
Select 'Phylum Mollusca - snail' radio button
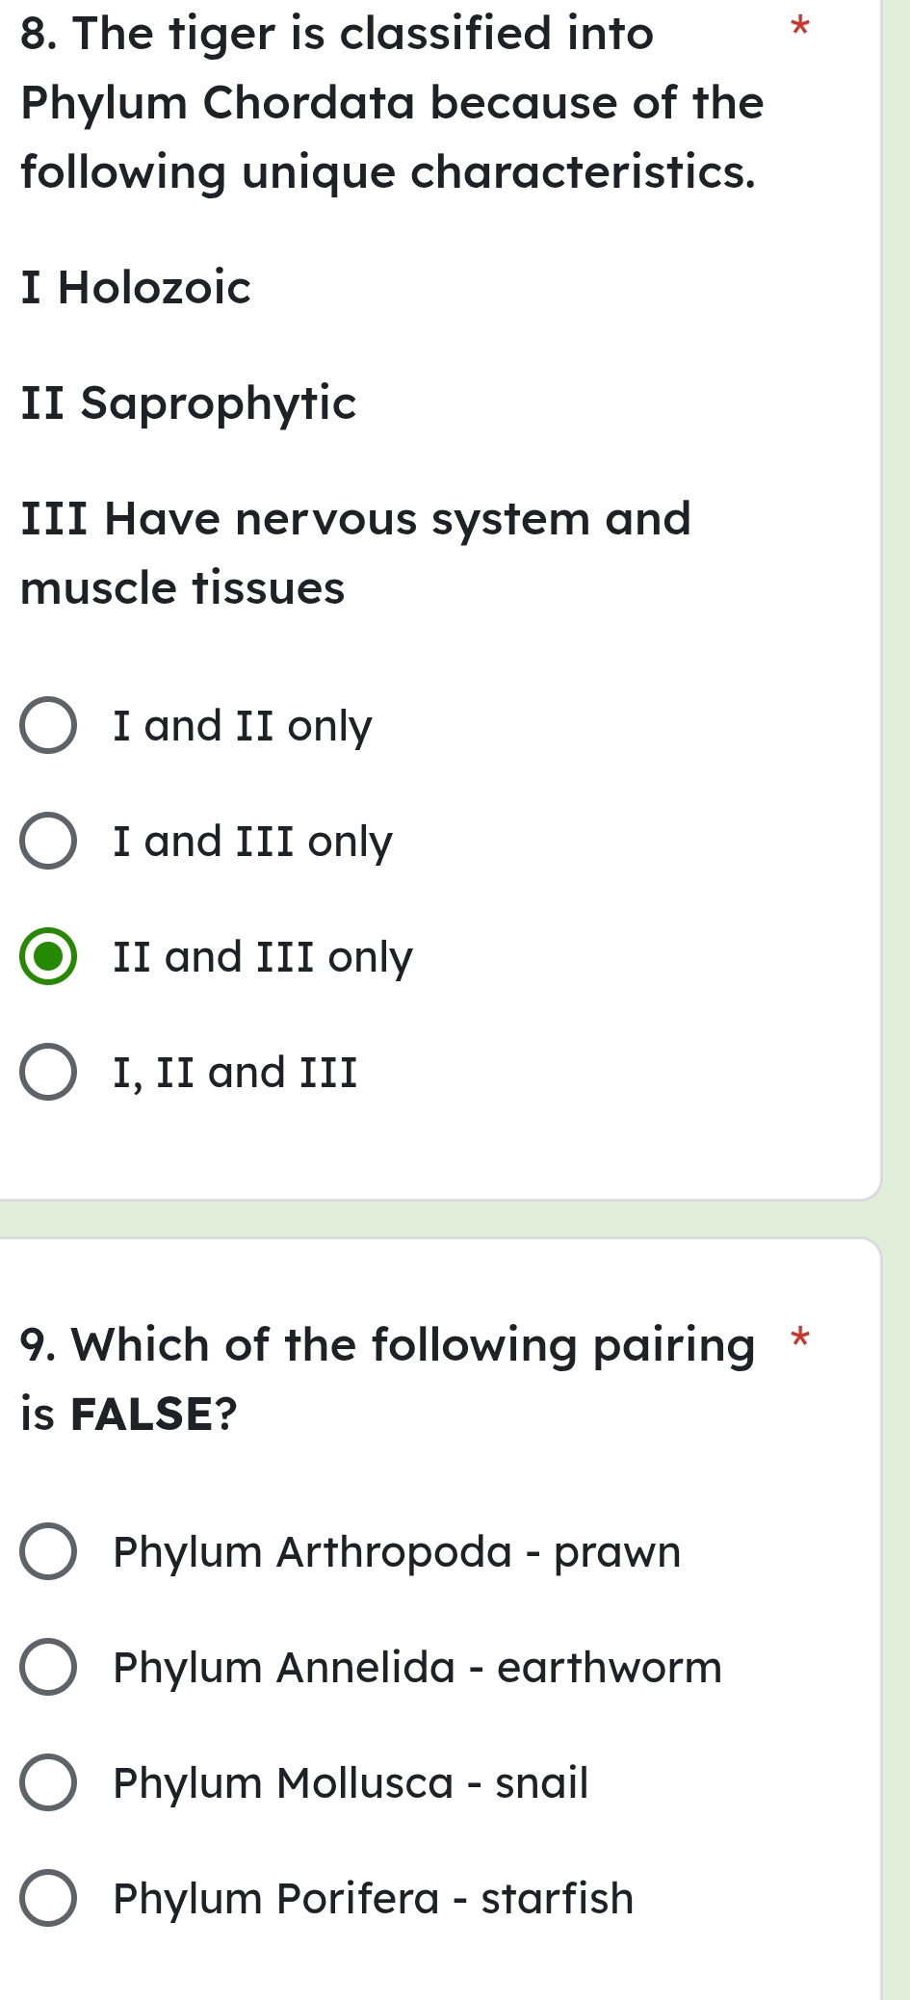48,1783
